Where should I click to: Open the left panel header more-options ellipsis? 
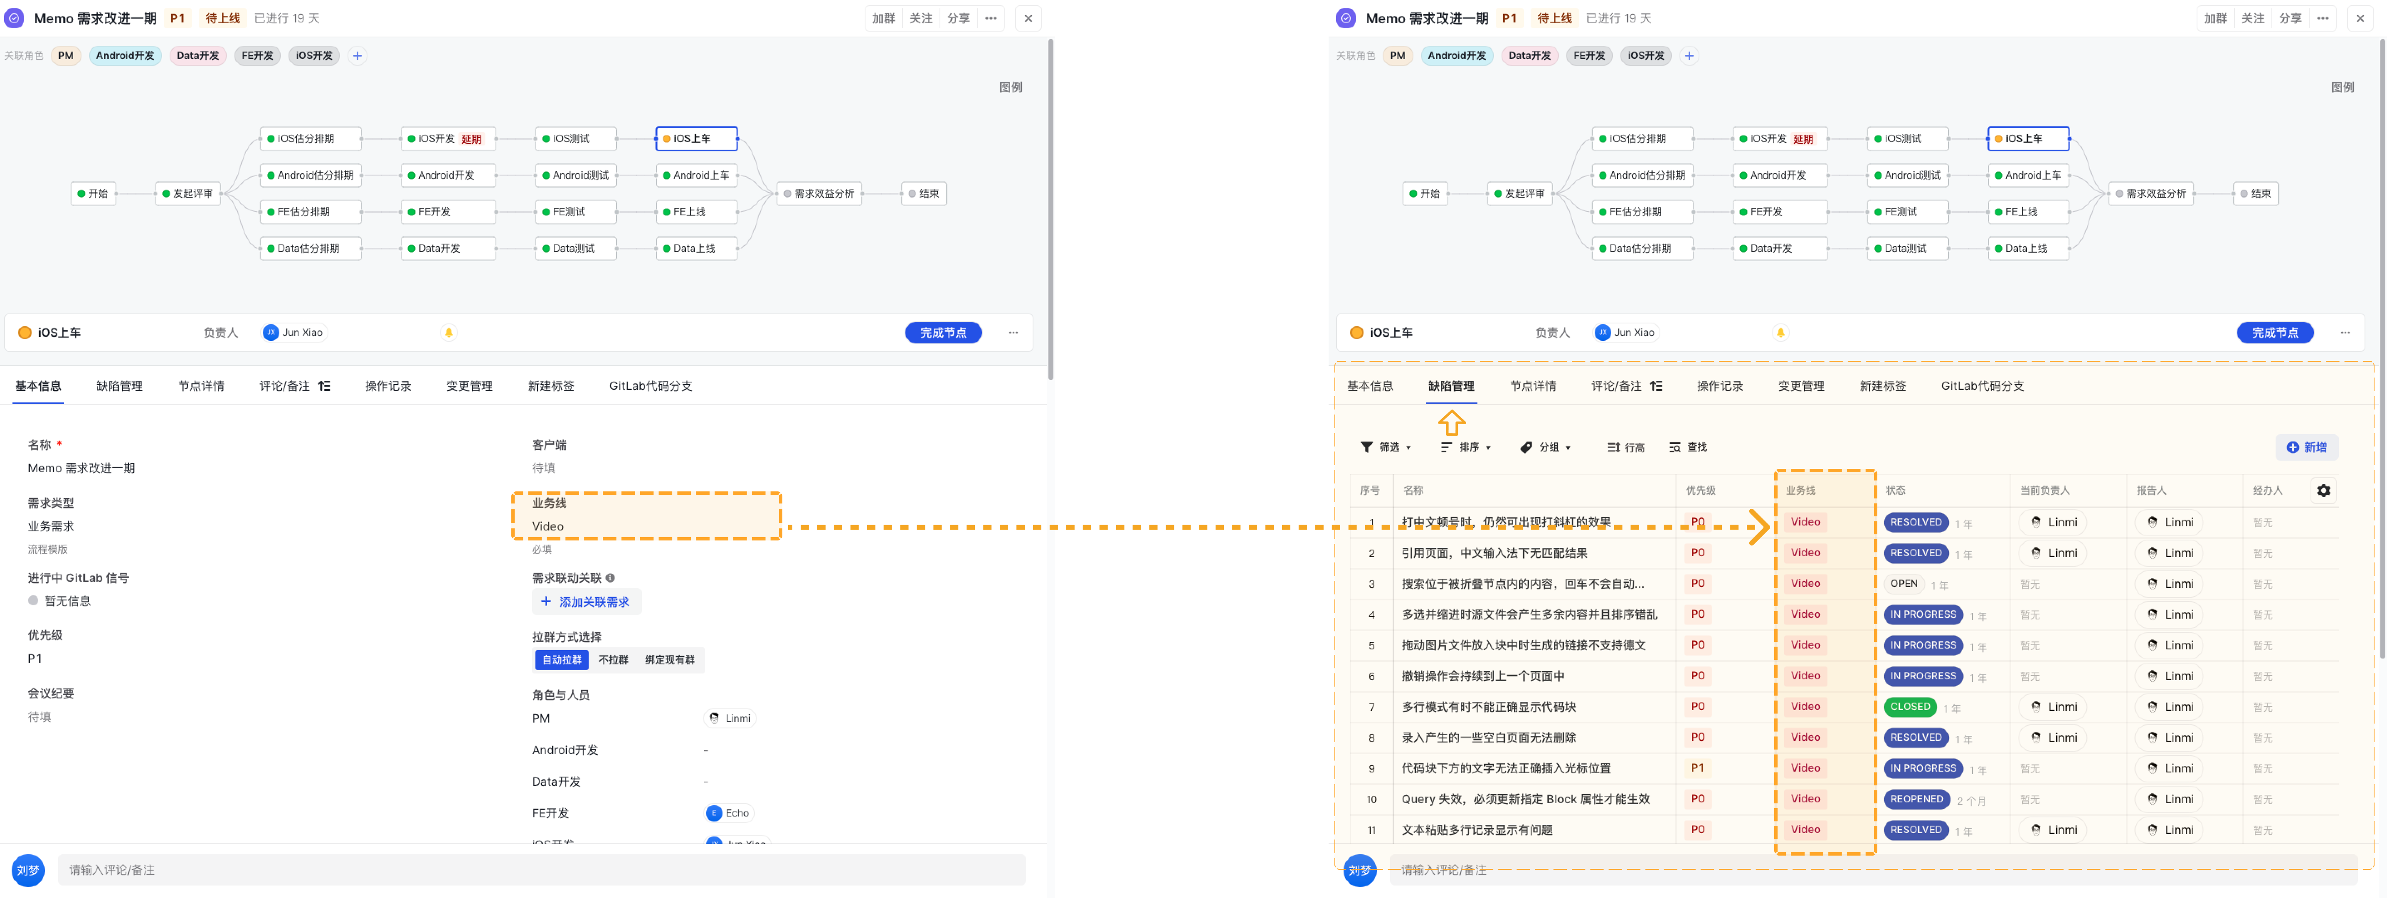[x=991, y=19]
